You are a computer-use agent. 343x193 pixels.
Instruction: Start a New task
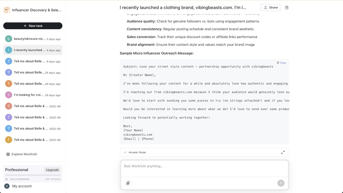tap(33, 26)
